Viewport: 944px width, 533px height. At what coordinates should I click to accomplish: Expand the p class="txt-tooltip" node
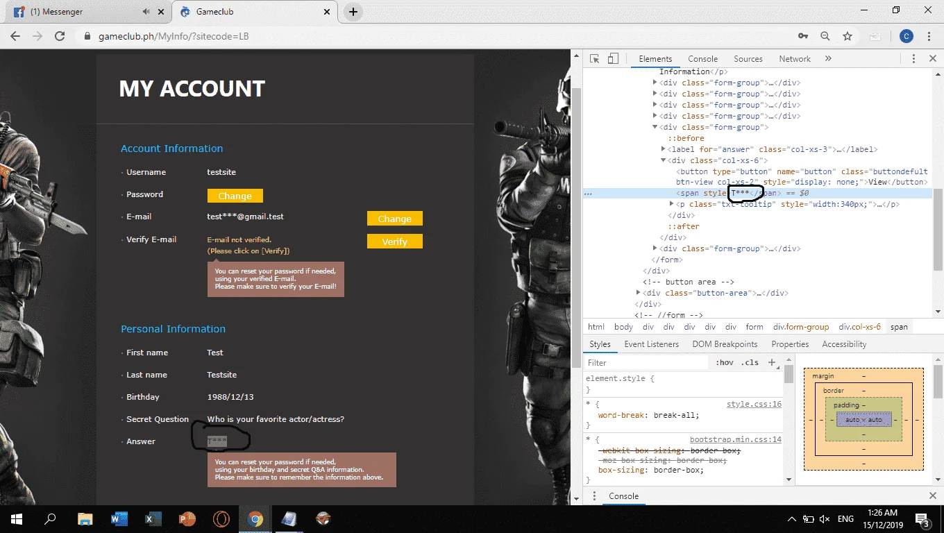tap(672, 204)
